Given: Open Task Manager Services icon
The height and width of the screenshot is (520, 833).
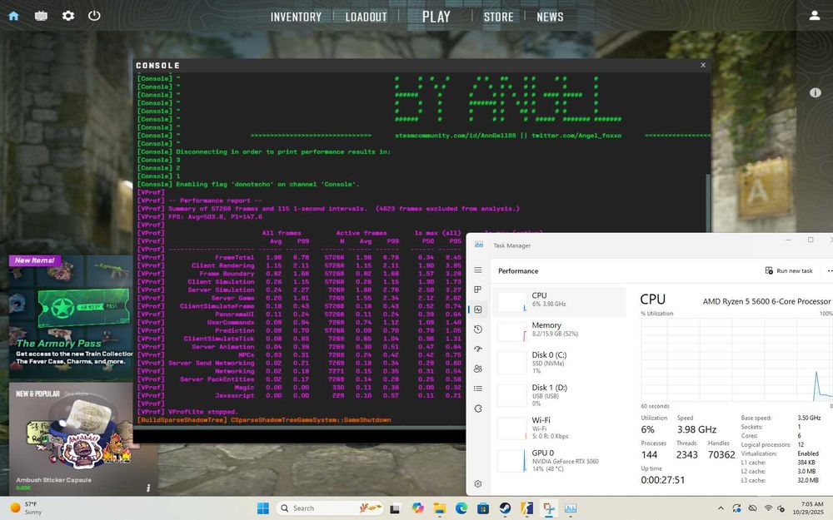Looking at the screenshot, I should coord(477,409).
